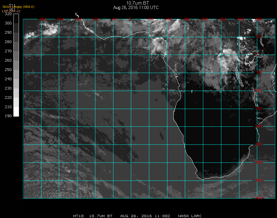Click the 260 colorbar value
The height and width of the screenshot is (218, 277).
point(8,60)
